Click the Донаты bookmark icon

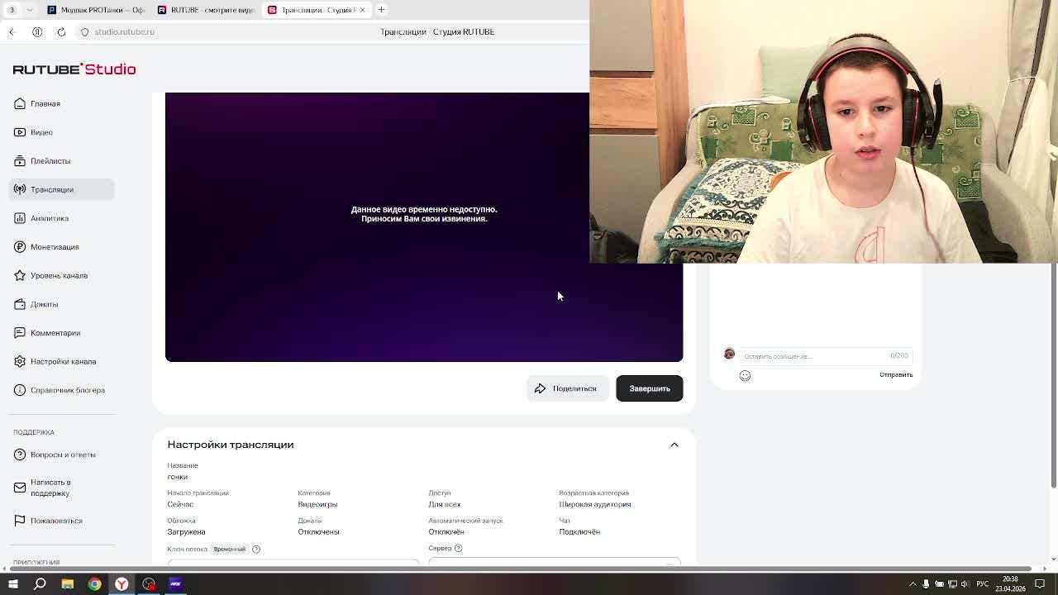20,304
